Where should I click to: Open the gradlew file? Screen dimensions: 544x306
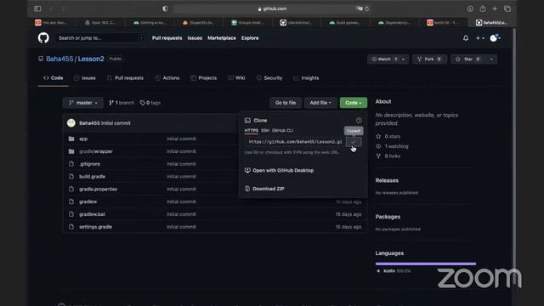[88, 201]
